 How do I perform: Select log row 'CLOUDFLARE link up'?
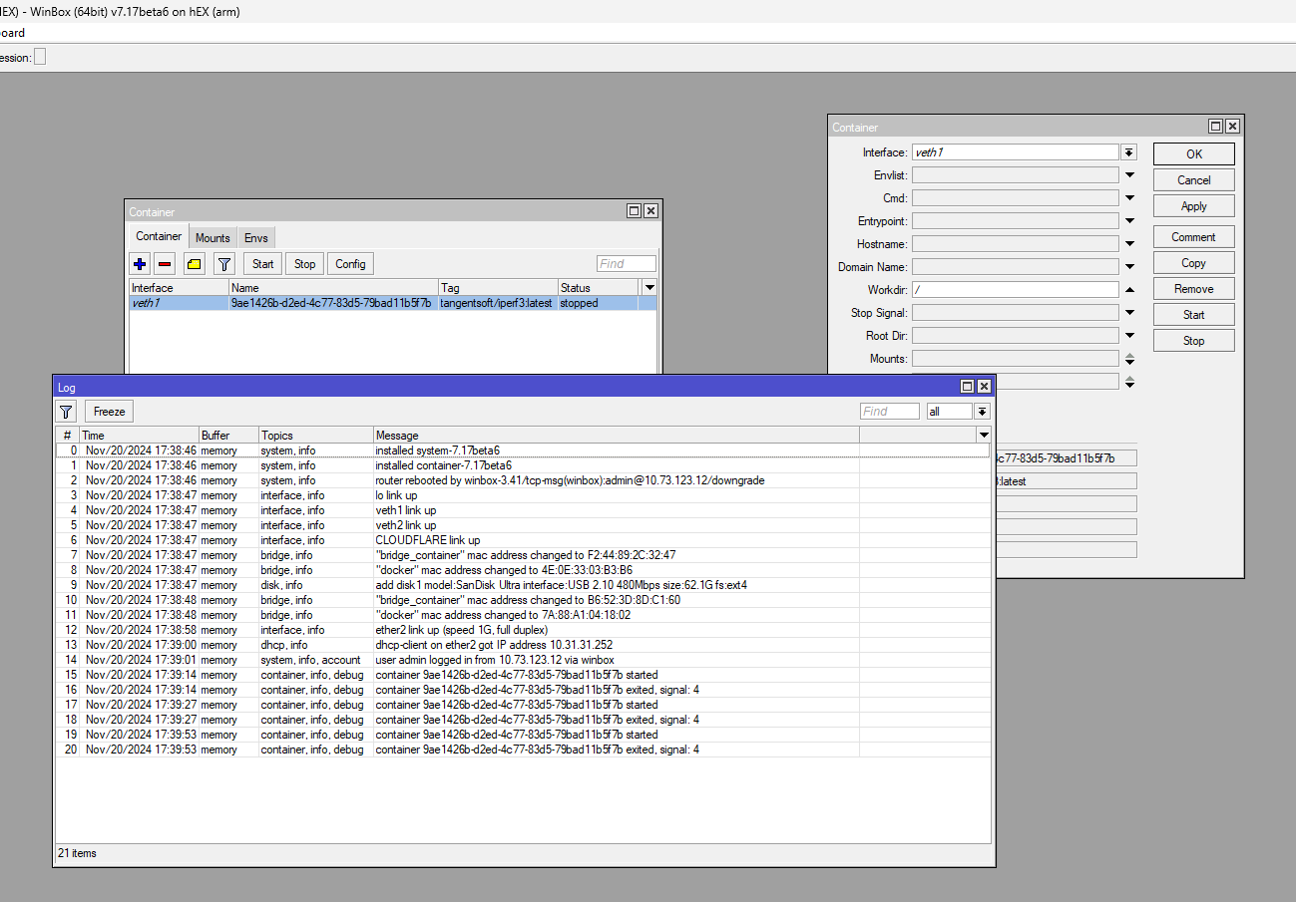(x=524, y=540)
